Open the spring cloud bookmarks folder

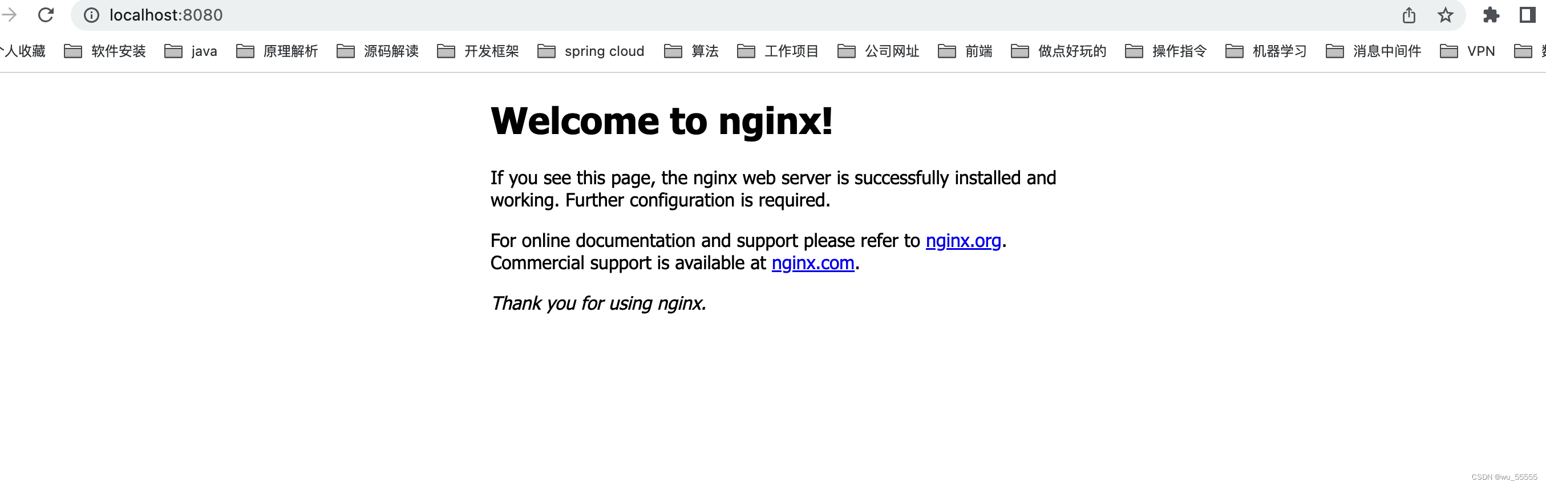point(590,51)
